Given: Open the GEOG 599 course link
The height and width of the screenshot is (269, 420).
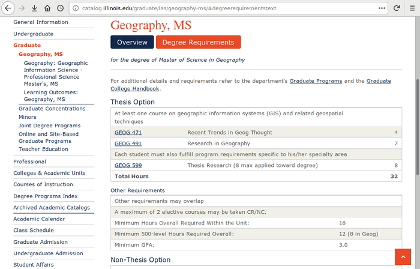Looking at the screenshot, I should click(x=128, y=165).
